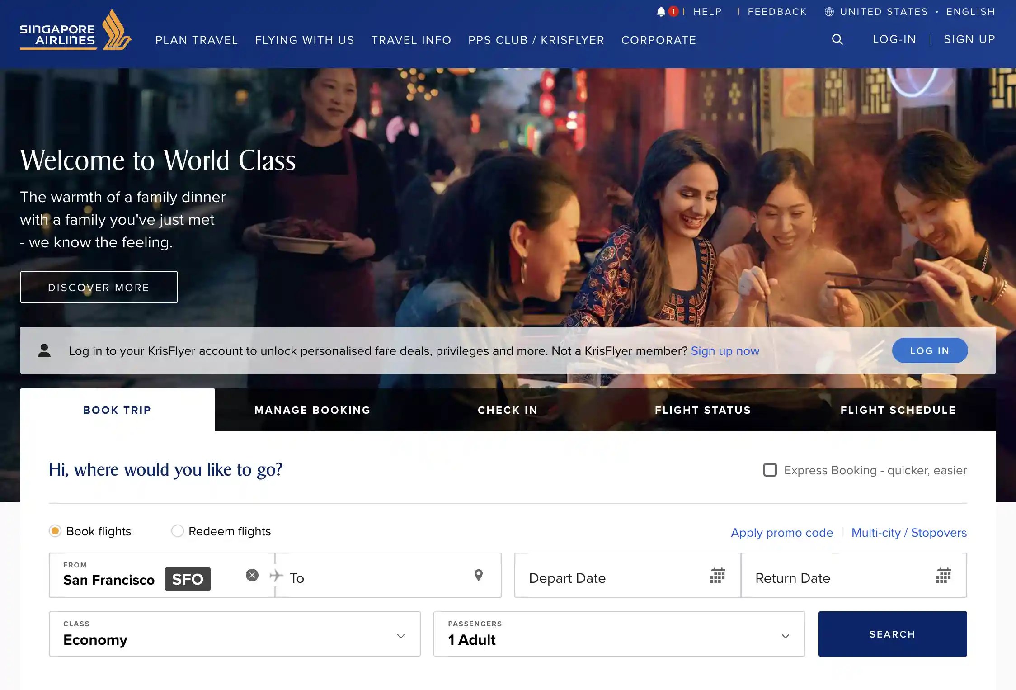Select the Redeem flights radio button
The image size is (1016, 690).
click(x=178, y=531)
